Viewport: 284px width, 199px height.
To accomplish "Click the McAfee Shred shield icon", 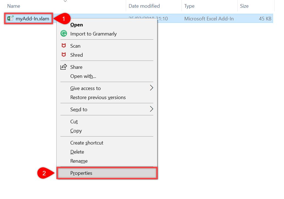I will 64,55.
